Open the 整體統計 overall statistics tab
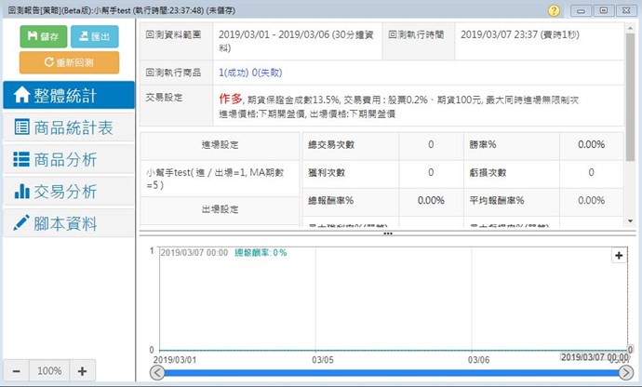 (61, 95)
